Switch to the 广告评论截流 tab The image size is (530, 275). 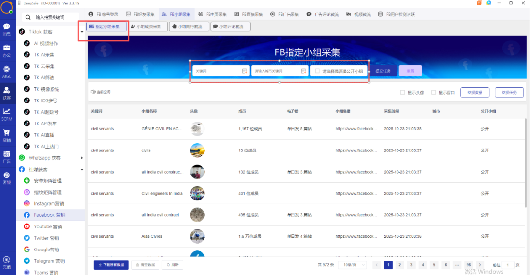(x=322, y=14)
